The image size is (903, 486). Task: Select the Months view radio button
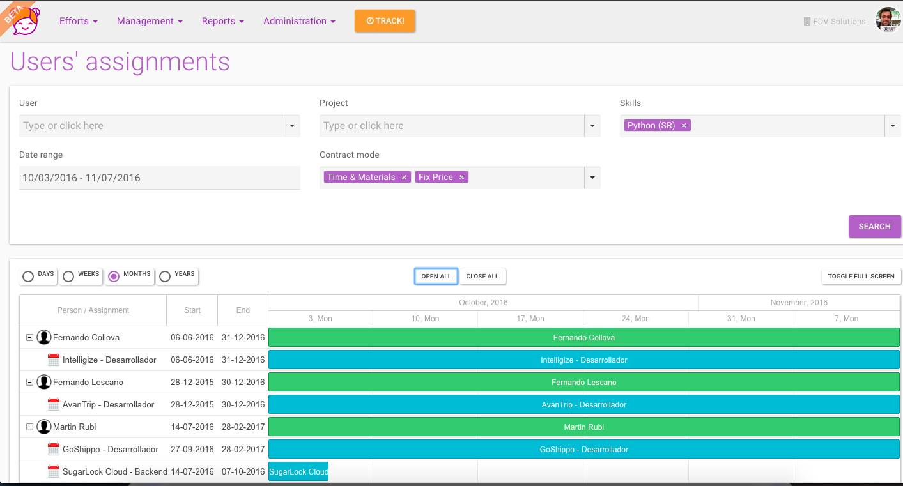click(114, 277)
